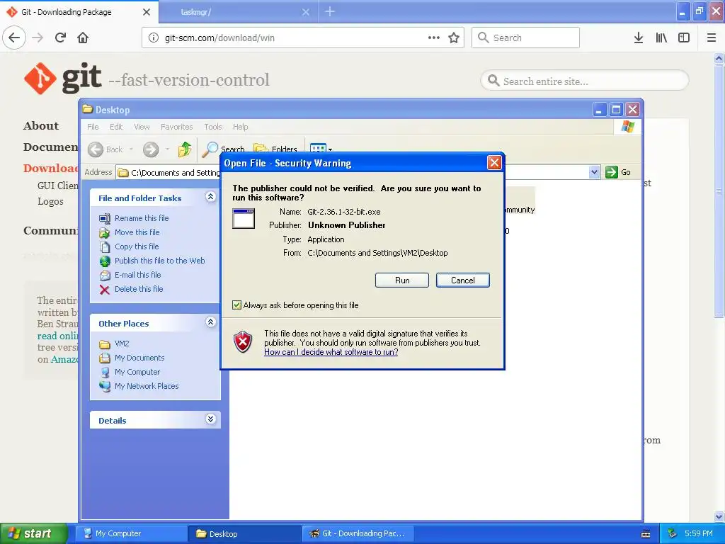Switch to Git - Downloading Pac... taskbar item

[358, 534]
